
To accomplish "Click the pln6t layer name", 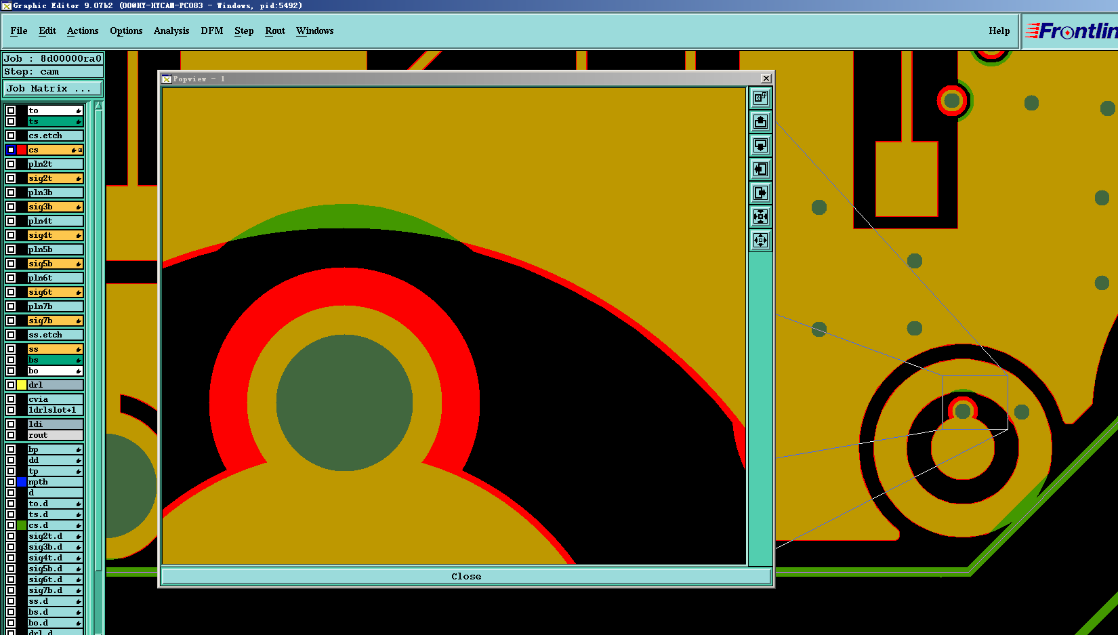I will coord(55,278).
